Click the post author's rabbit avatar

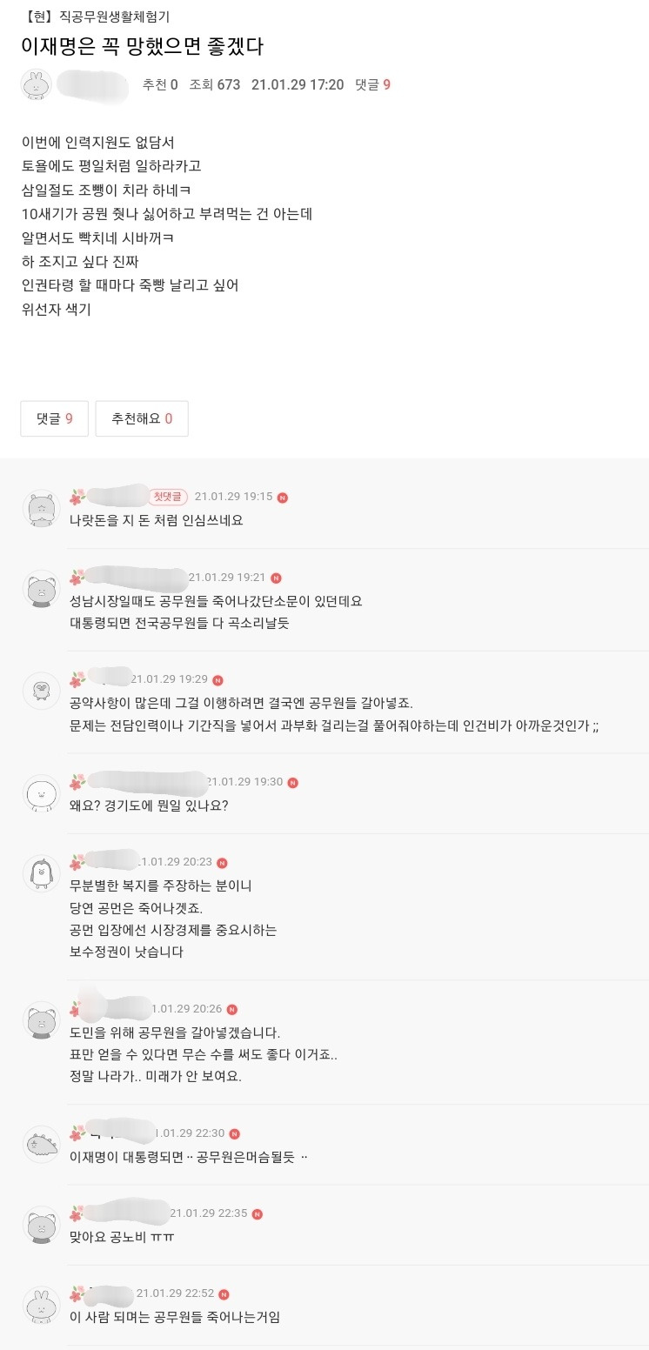36,84
